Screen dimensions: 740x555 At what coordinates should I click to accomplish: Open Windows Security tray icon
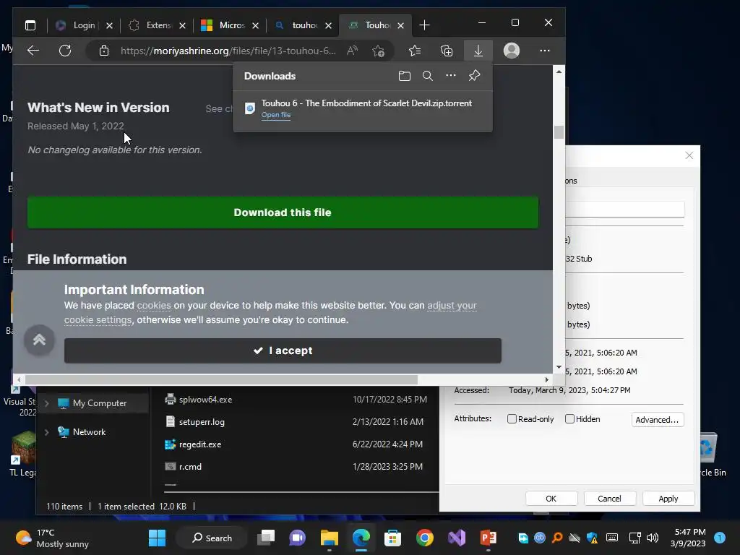[593, 538]
